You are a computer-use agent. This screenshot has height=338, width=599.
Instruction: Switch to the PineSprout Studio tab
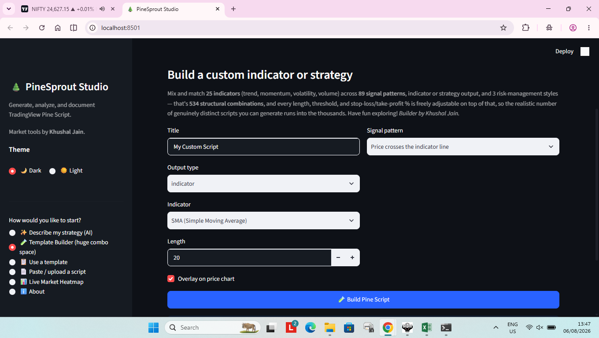tap(174, 9)
